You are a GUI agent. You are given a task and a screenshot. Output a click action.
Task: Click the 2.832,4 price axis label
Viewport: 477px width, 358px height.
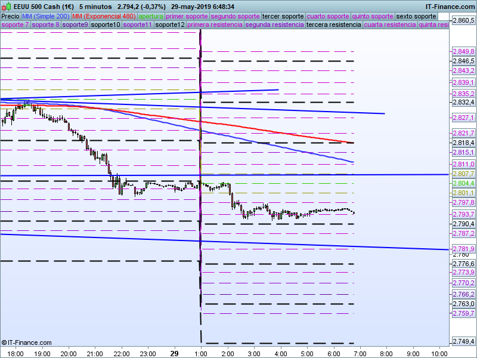coord(463,102)
